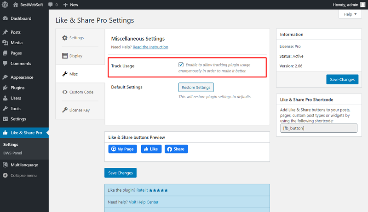
Task: Open Multilanguage from the sidebar
Action: pos(24,165)
